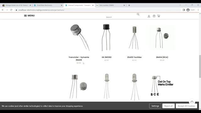Click Accept All Cookies button
The width and height of the screenshot is (201, 113).
(186, 106)
